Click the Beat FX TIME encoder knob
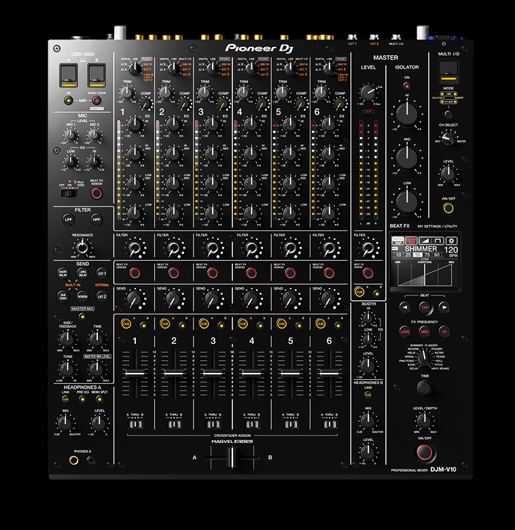This screenshot has height=530, width=515. pyautogui.click(x=425, y=388)
